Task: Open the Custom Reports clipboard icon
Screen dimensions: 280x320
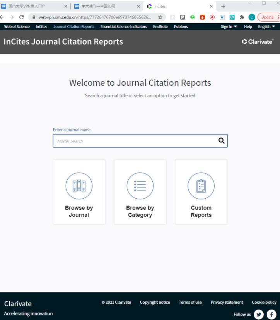Action: 201,186
